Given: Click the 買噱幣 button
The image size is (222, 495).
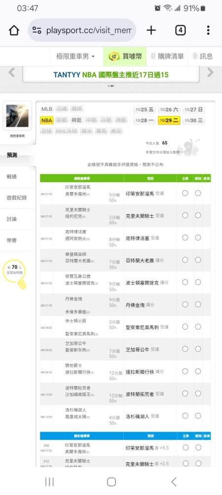Looking at the screenshot, I should point(125,56).
